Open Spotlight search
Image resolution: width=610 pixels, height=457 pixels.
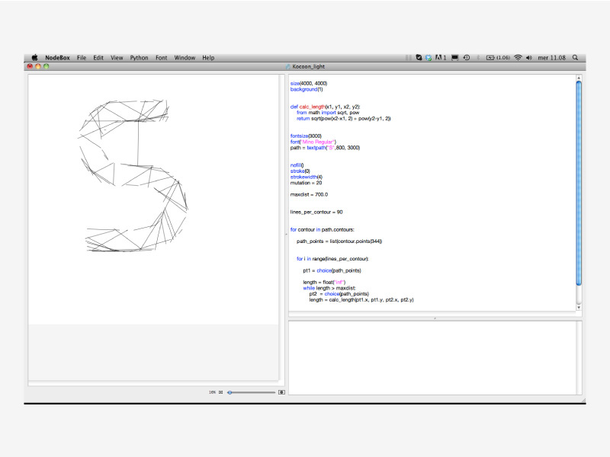[575, 58]
